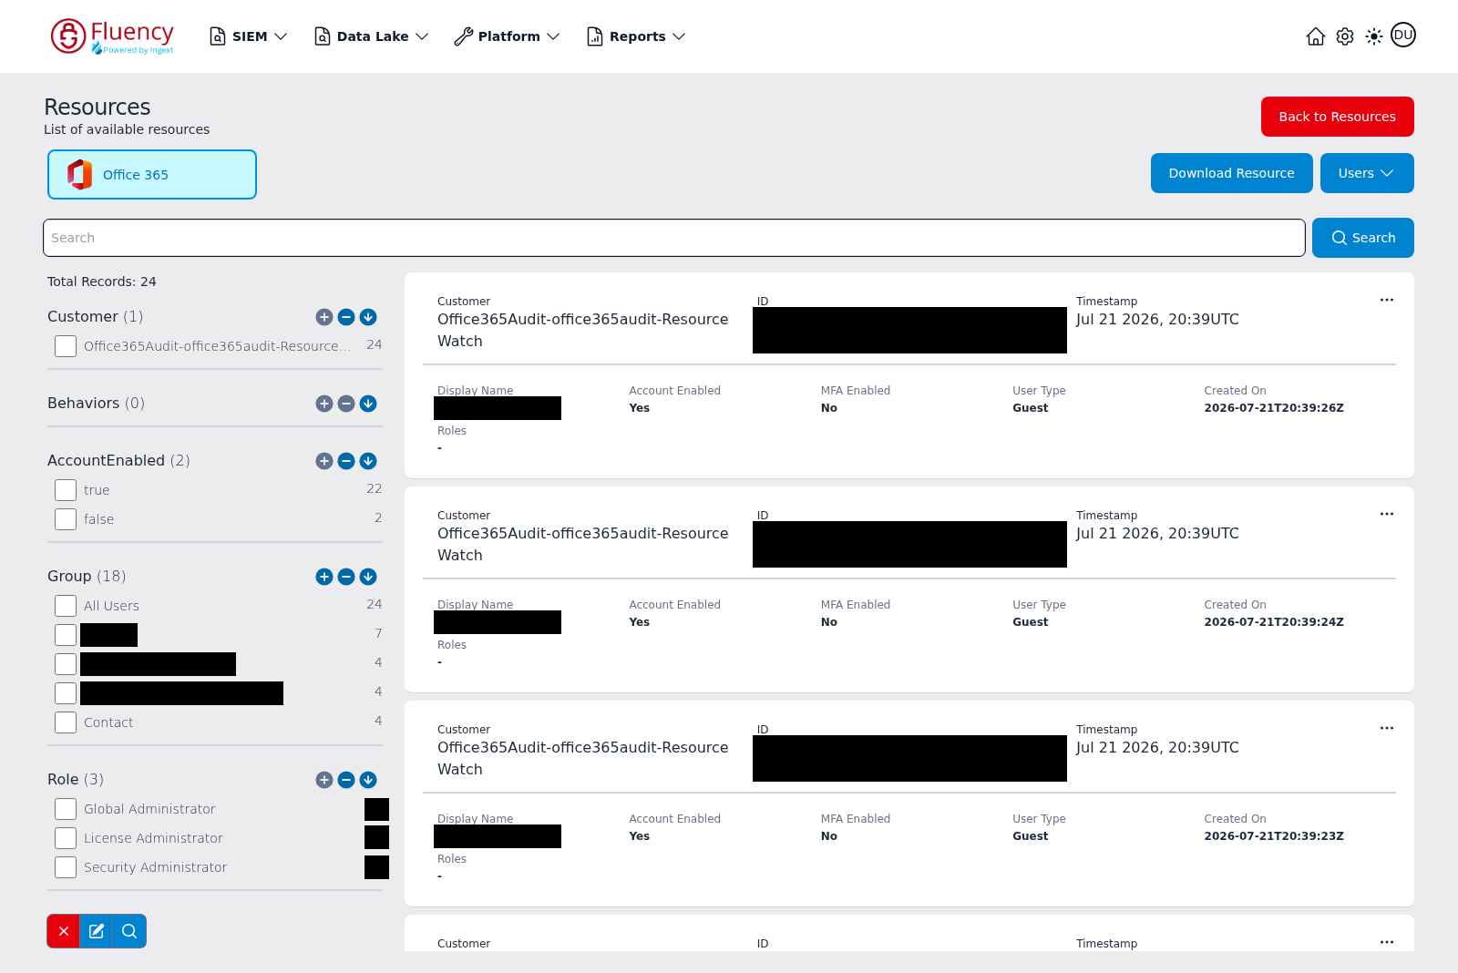Click the plus icon in AccountEnabled facet

pos(324,461)
